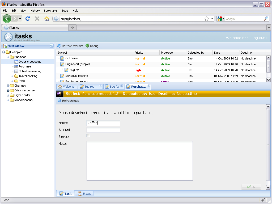This screenshot has height=204, width=272.
Task: Click the Amount input field
Action: click(x=103, y=130)
